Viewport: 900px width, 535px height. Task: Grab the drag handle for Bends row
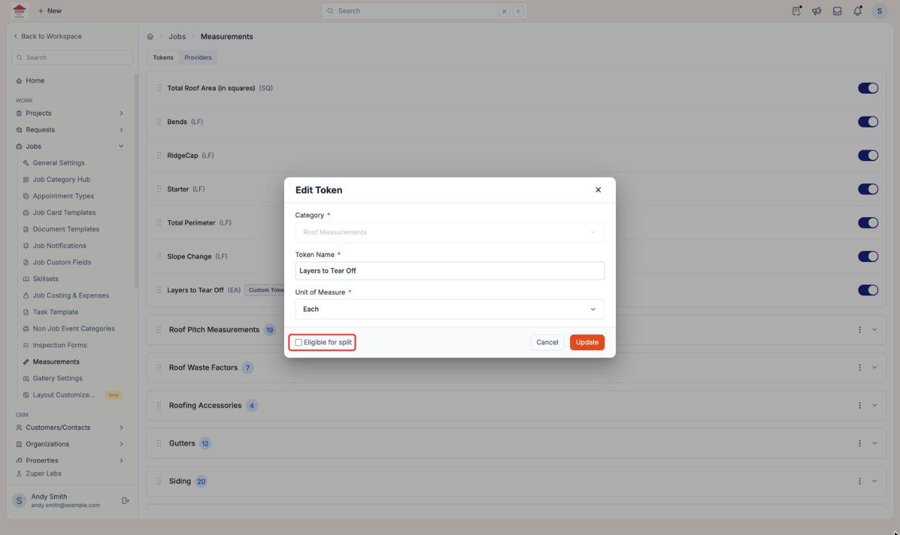[x=159, y=122]
